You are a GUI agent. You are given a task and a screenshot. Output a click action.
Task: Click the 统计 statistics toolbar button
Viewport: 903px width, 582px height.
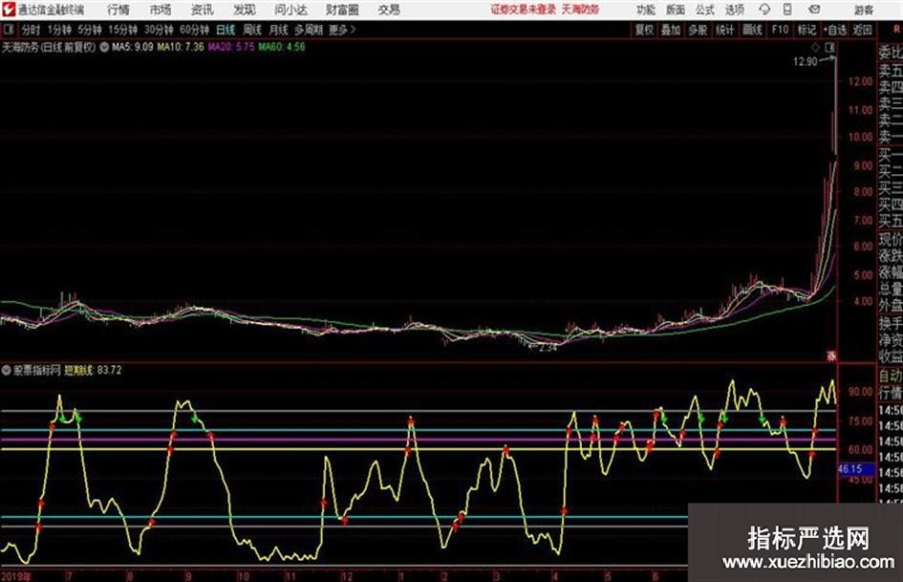725,30
